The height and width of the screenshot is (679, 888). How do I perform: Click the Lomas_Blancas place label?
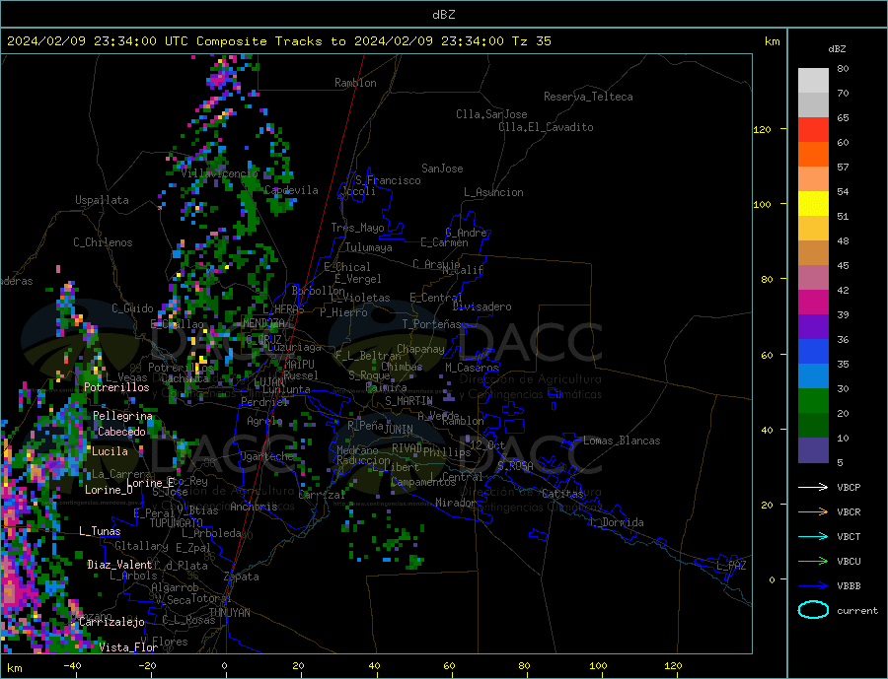point(622,441)
